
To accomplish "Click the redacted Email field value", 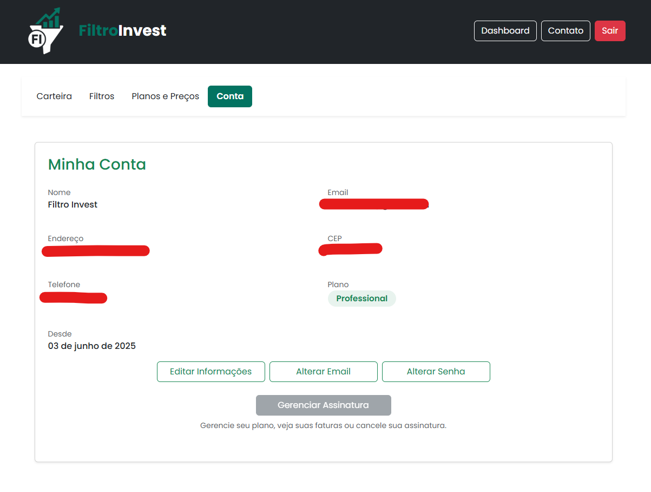I will coord(373,204).
